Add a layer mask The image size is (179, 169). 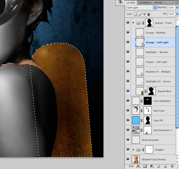[145, 166]
